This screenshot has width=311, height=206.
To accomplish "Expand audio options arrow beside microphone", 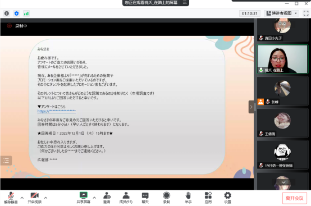I will [x=22, y=198].
